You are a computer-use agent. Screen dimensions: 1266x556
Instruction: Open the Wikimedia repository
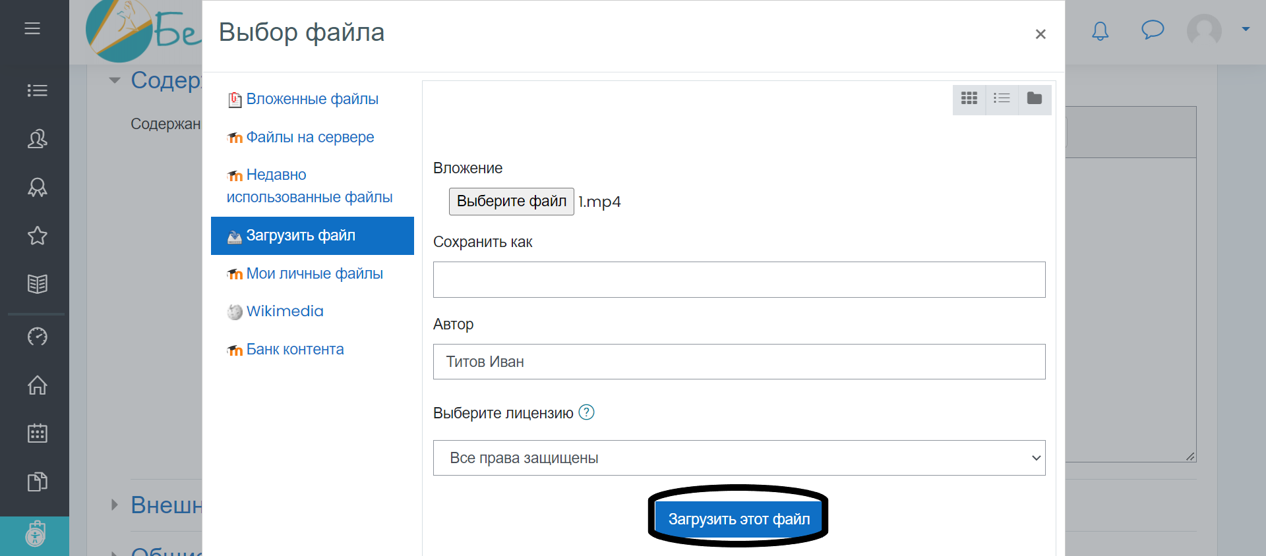click(x=284, y=311)
